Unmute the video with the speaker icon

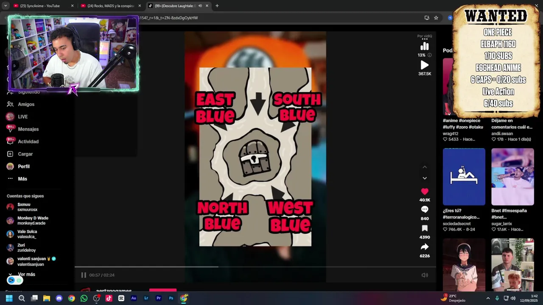pos(425,275)
